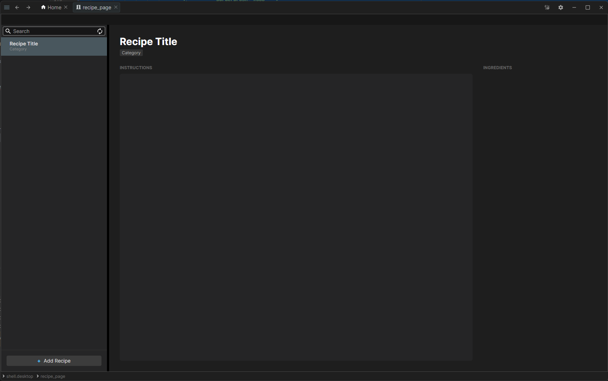Image resolution: width=608 pixels, height=381 pixels.
Task: Click the Add Recipe button
Action: click(x=54, y=360)
